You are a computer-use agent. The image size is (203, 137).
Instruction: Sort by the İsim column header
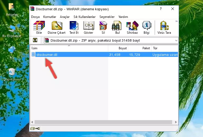[x=69, y=48]
